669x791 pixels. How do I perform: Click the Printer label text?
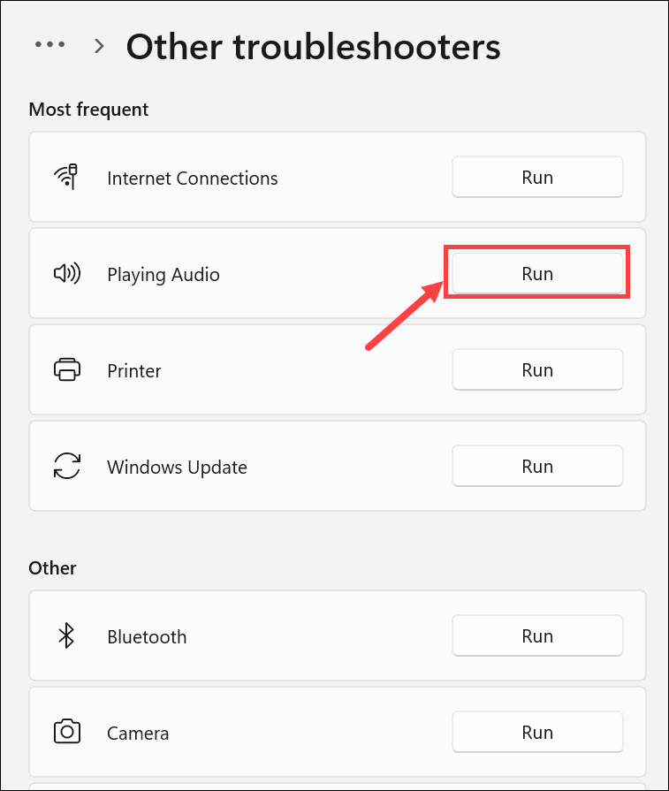[x=133, y=370]
